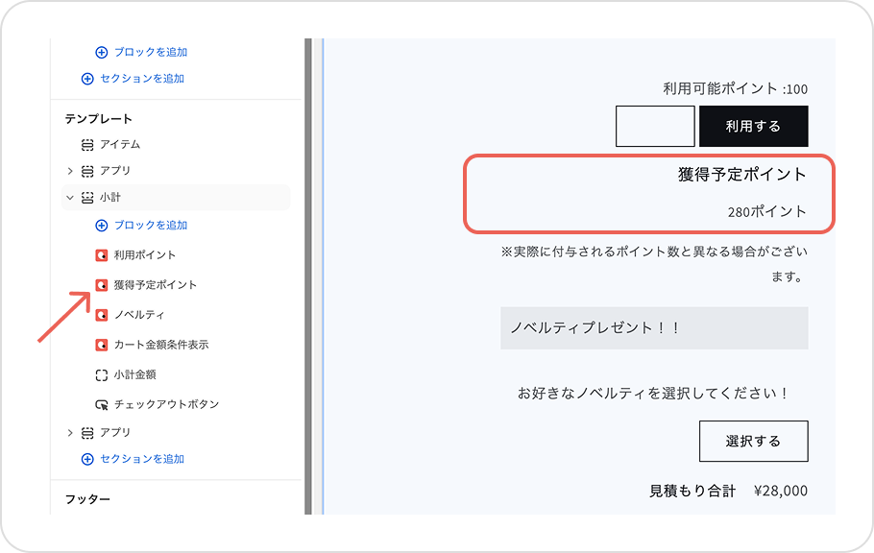The image size is (874, 553).
Task: Expand the アプリ section above 小計
Action: [x=70, y=171]
